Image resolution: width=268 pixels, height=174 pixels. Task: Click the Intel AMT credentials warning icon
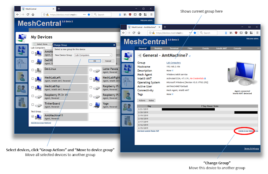[x=205, y=78]
